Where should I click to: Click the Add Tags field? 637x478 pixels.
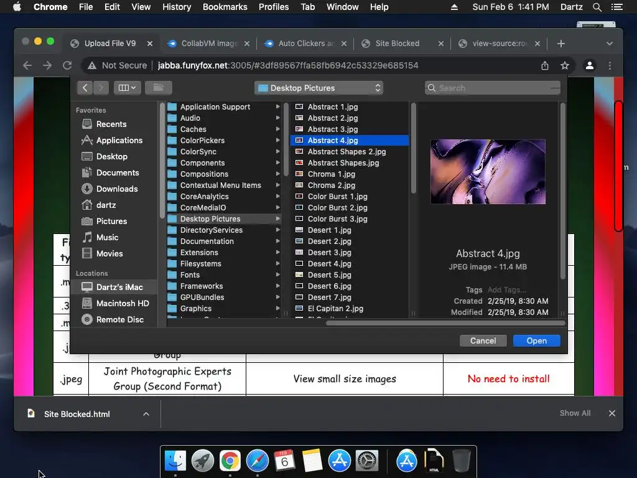(x=506, y=290)
